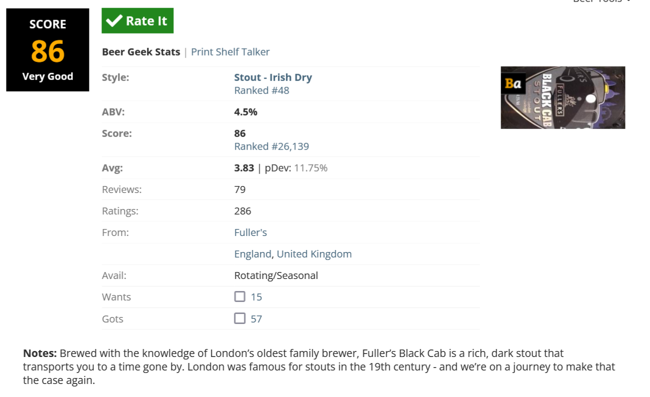Image resolution: width=650 pixels, height=397 pixels.
Task: Click the United Kingdom link
Action: pos(314,254)
